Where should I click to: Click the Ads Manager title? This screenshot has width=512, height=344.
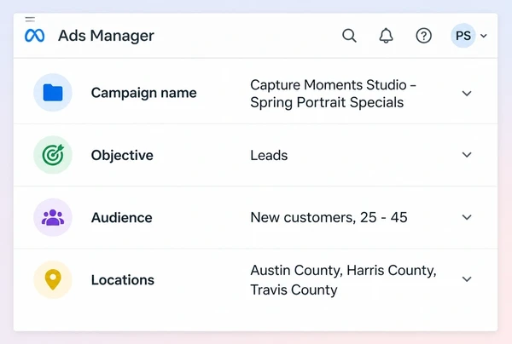coord(106,36)
